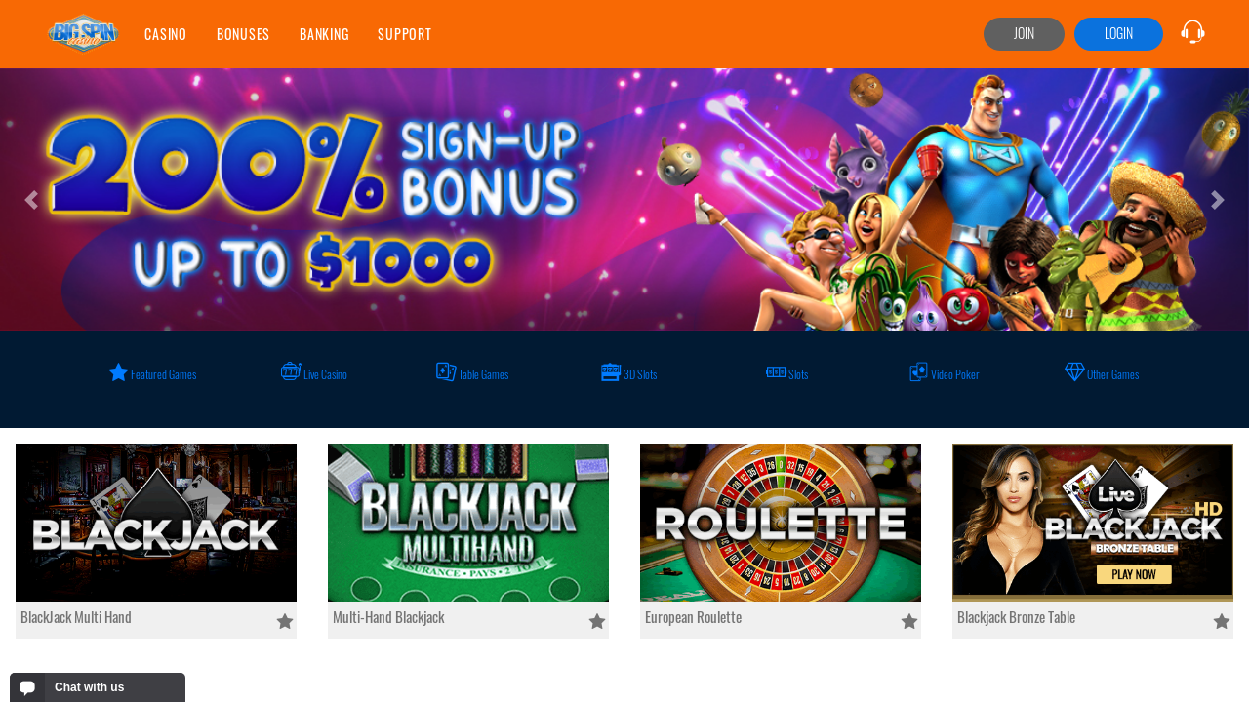Select the Featured Games star icon

[x=119, y=372]
